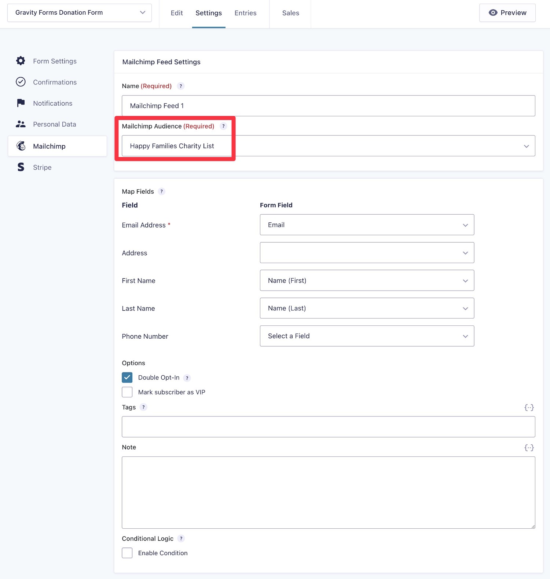Click the Mailchimp monkey logo icon
The width and height of the screenshot is (550, 579).
point(21,146)
